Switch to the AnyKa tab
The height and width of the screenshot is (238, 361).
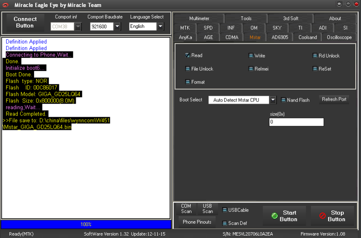tap(185, 37)
